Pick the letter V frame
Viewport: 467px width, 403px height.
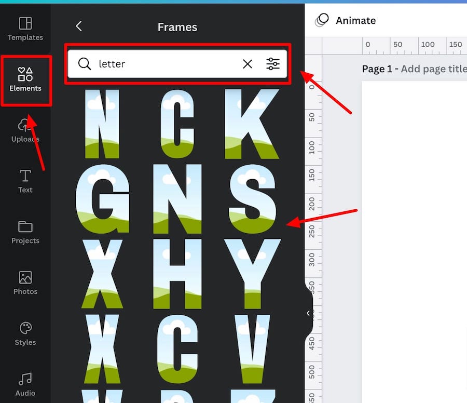[252, 349]
